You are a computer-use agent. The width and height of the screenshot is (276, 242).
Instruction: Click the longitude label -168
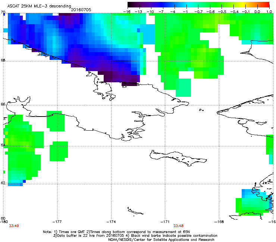[219, 222]
